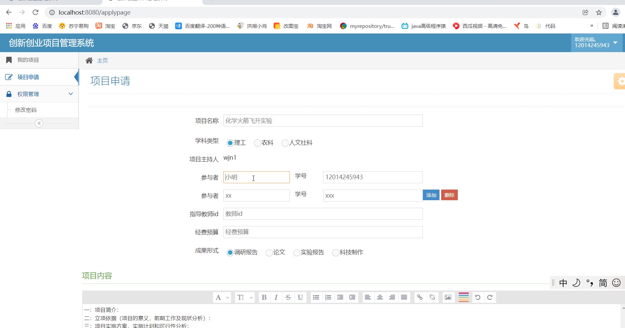
Task: Reload the page in the browser
Action: click(36, 13)
